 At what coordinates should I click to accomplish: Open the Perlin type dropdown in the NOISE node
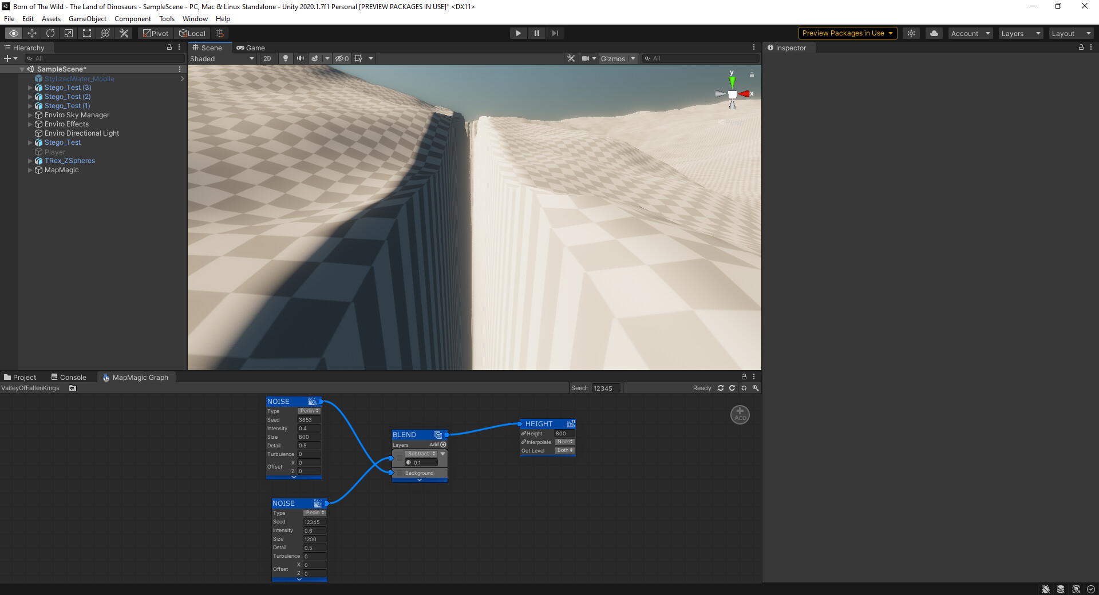[309, 410]
